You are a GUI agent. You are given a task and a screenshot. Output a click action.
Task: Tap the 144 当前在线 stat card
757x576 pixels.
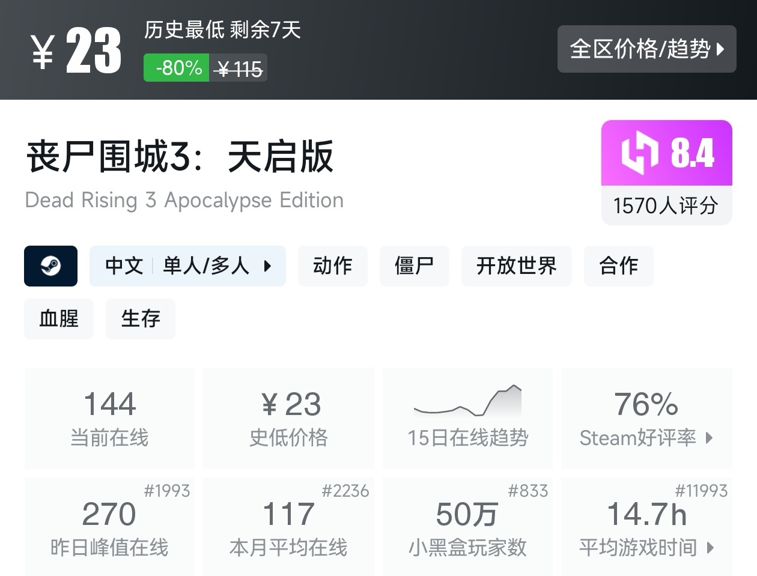[x=109, y=418]
